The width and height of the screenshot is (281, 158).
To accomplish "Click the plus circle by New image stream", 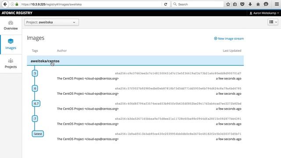I will (216, 38).
